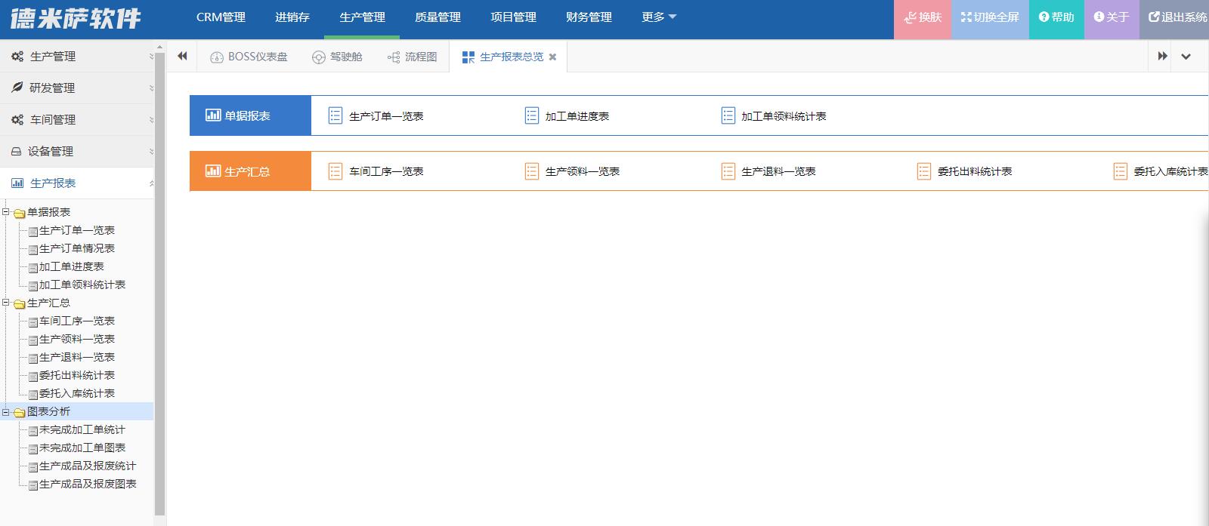This screenshot has height=526, width=1209.
Task: Close the 生产报表总览 tab
Action: click(553, 57)
